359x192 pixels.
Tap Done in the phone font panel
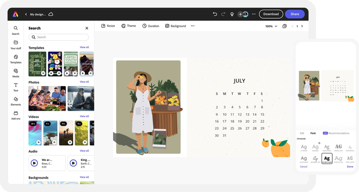(x=350, y=166)
